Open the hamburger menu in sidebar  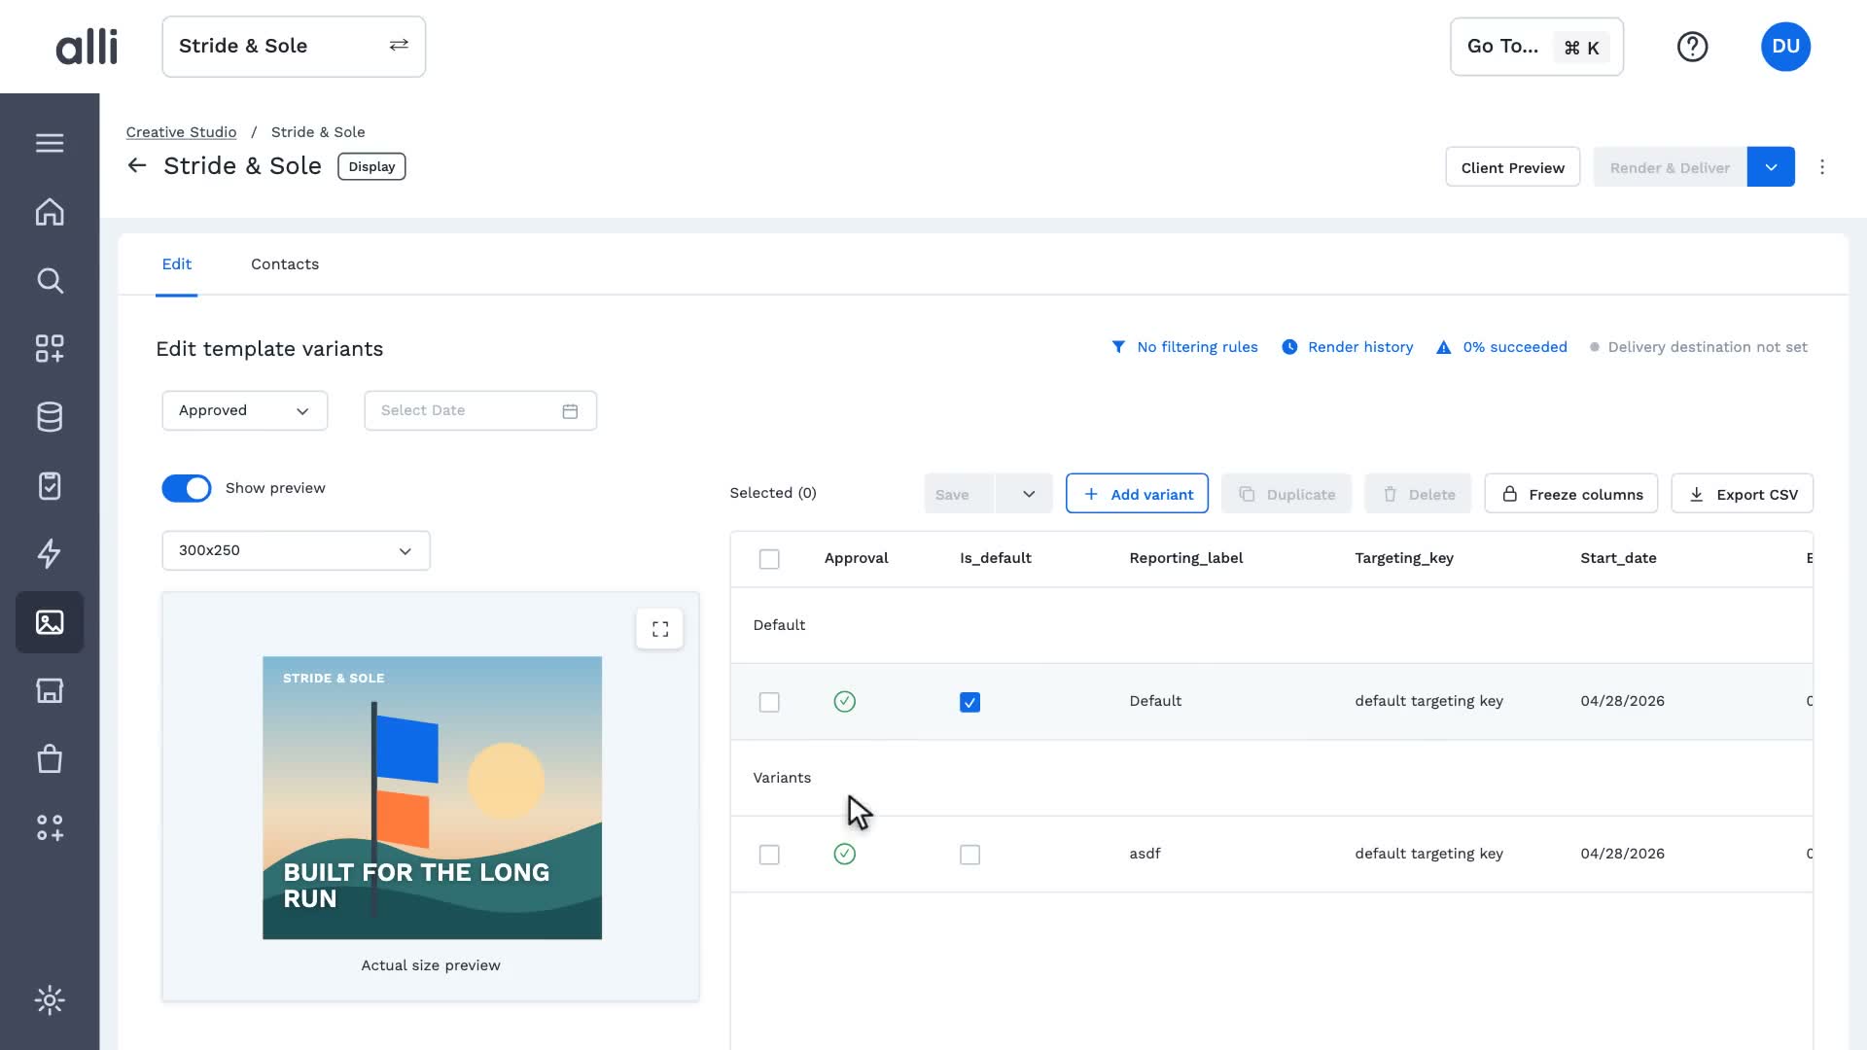[x=50, y=143]
